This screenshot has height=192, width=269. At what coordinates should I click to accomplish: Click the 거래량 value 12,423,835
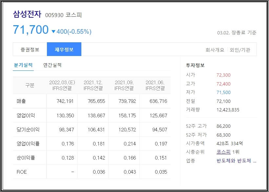228,110
